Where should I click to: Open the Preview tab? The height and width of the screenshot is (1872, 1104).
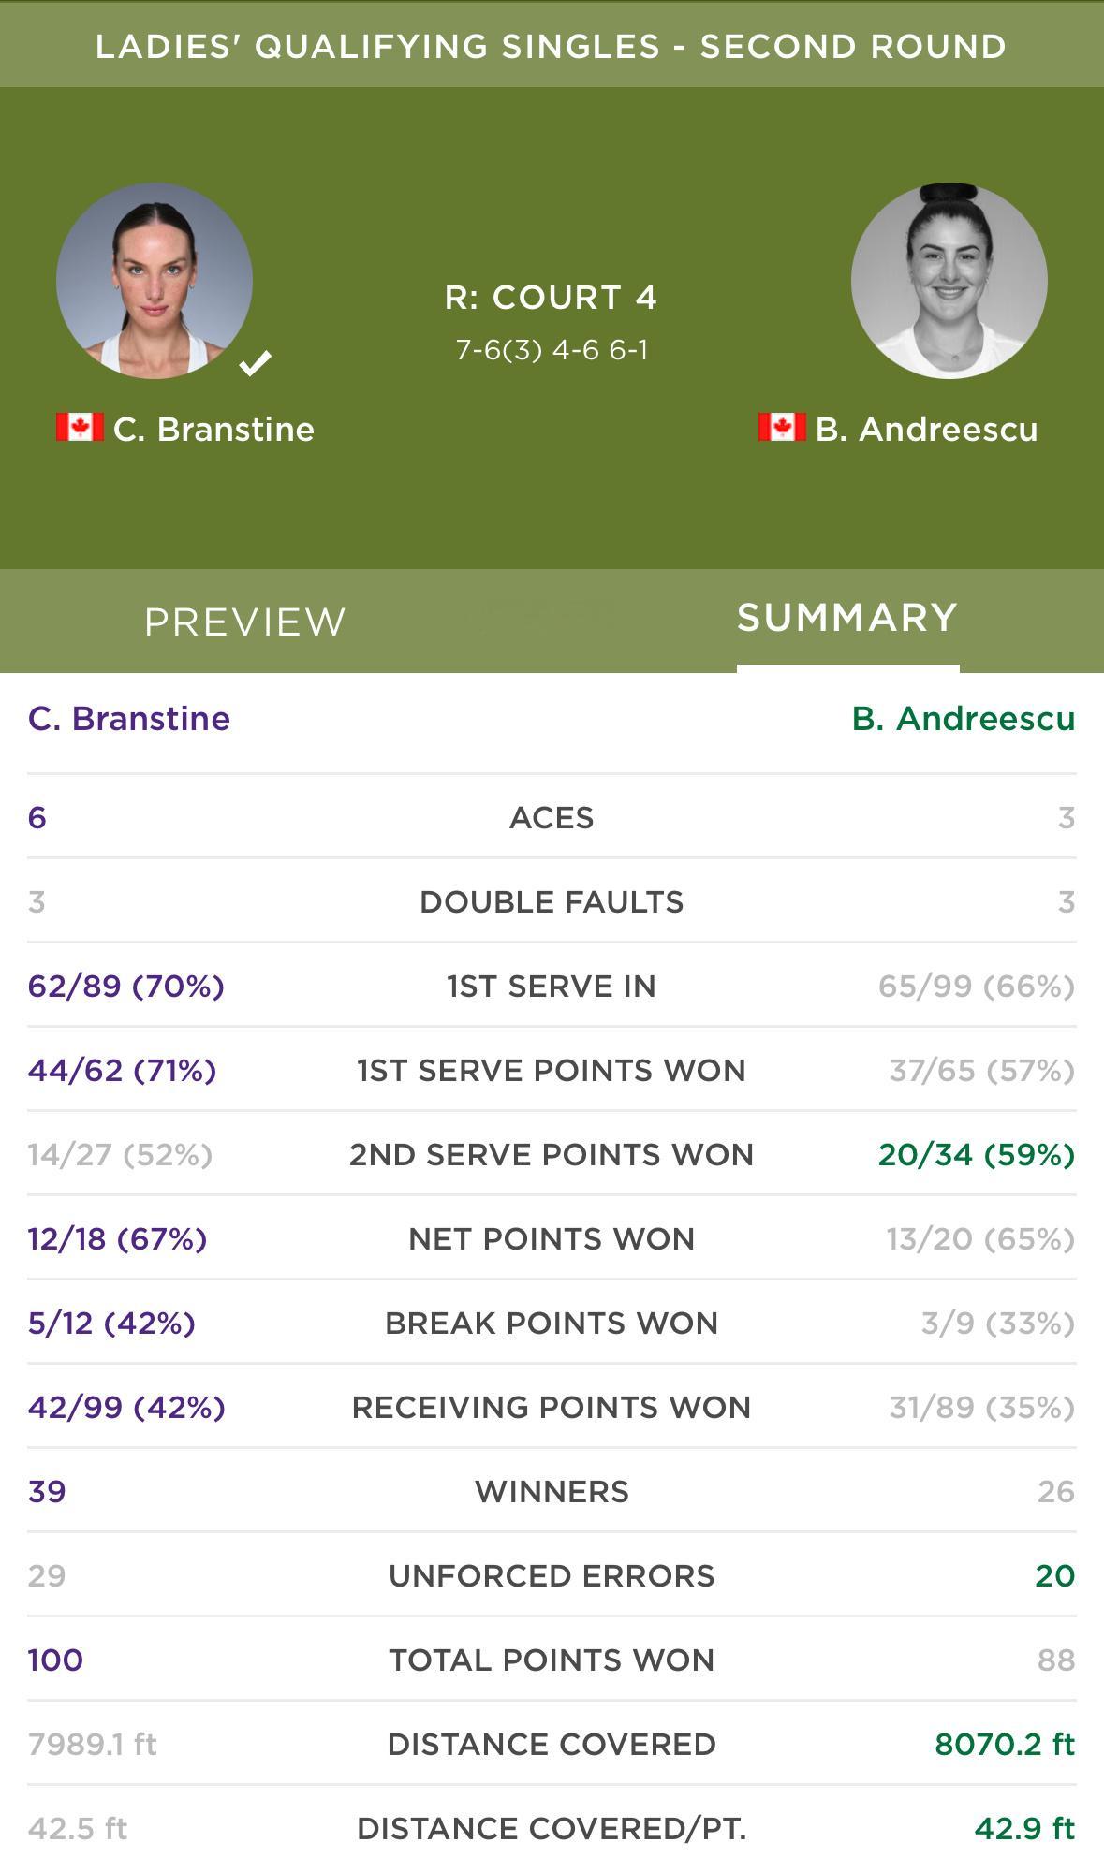click(245, 622)
